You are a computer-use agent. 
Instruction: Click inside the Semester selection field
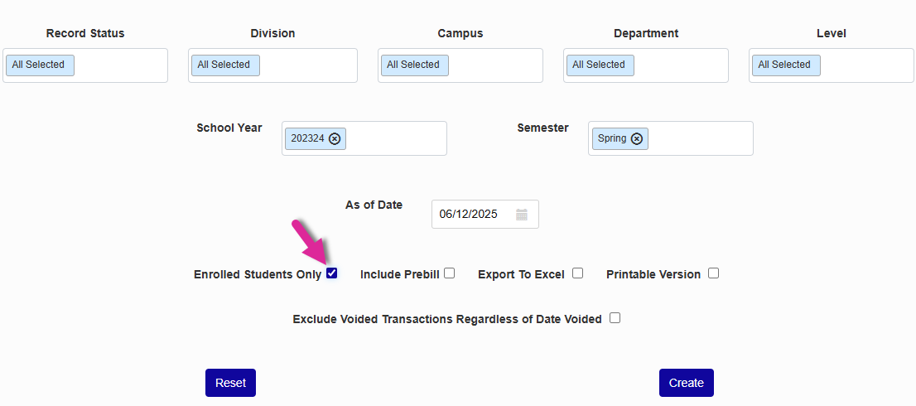point(700,138)
